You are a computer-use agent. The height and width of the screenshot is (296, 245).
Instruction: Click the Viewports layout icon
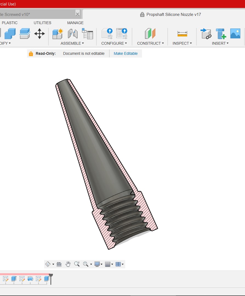(118, 264)
